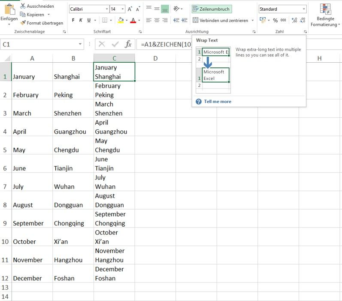342x301 pixels.
Task: Select cell C12 December Foshan
Action: pyautogui.click(x=114, y=274)
